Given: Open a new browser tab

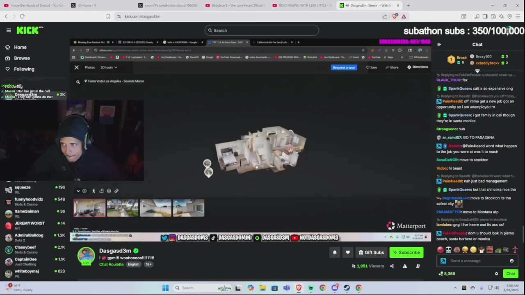Looking at the screenshot, I should 408,5.
